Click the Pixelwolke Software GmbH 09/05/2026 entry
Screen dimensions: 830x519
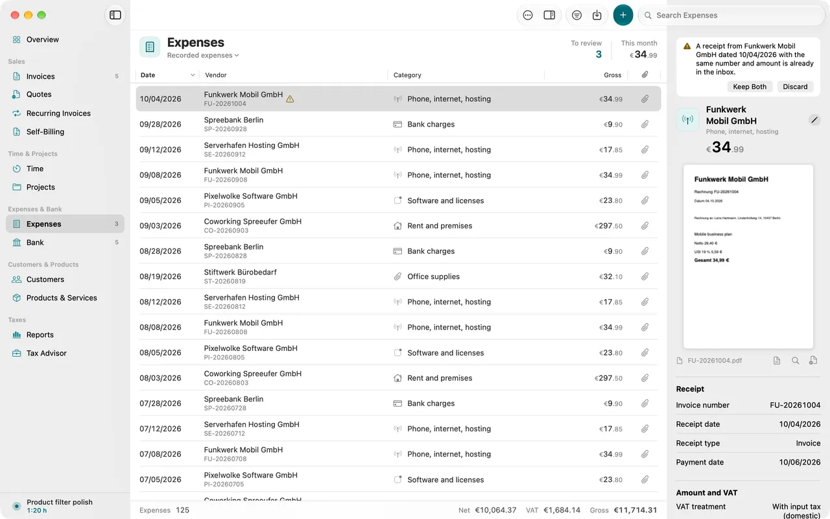pos(398,200)
